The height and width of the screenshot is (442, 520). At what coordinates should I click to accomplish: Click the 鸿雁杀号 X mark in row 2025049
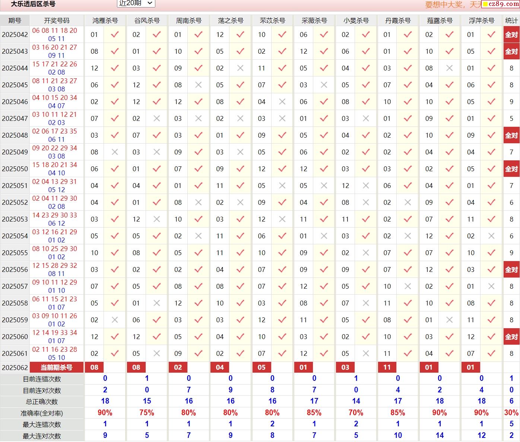115,152
